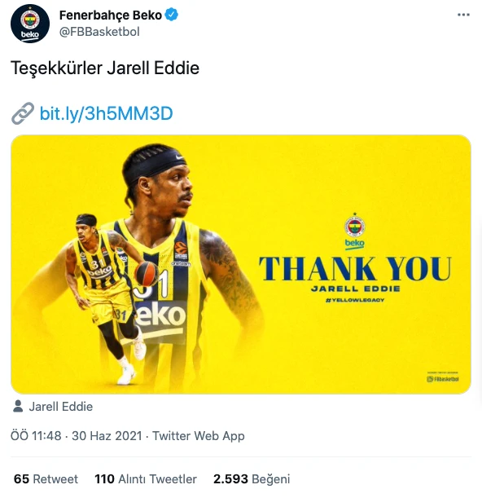Click the Twitter Web App source link
Image resolution: width=482 pixels, height=498 pixels.
point(199,436)
